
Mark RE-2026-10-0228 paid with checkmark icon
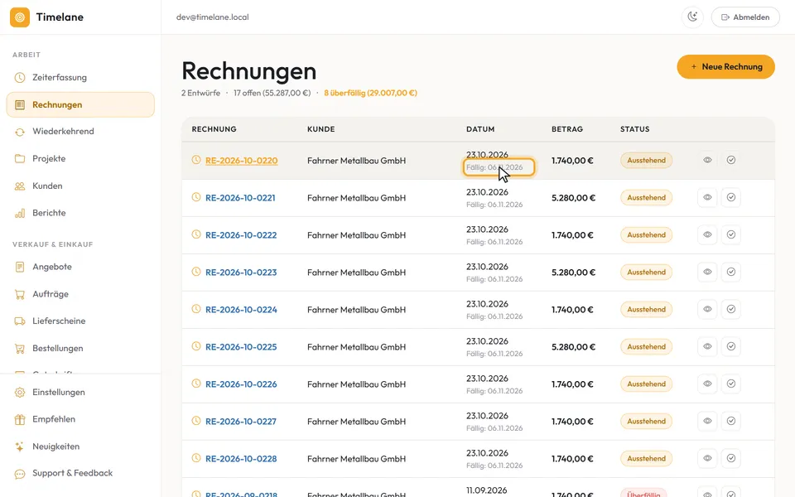(731, 458)
